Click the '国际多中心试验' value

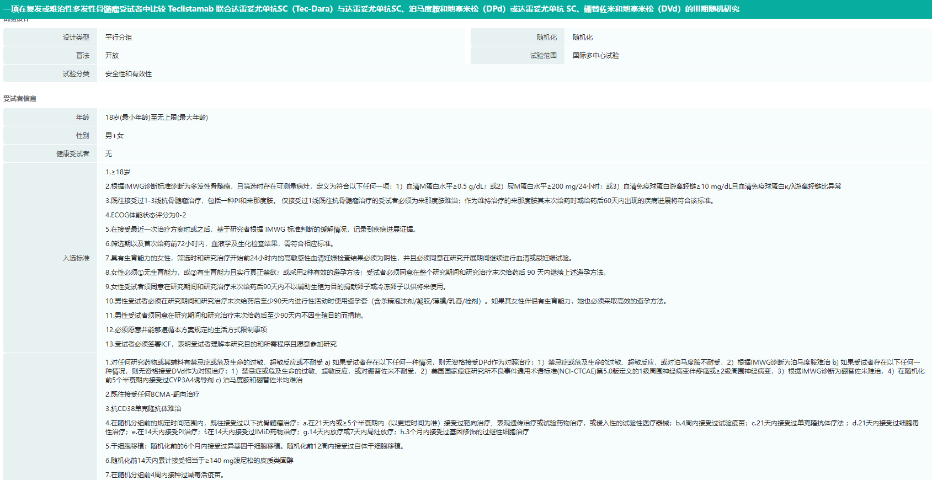(x=596, y=56)
